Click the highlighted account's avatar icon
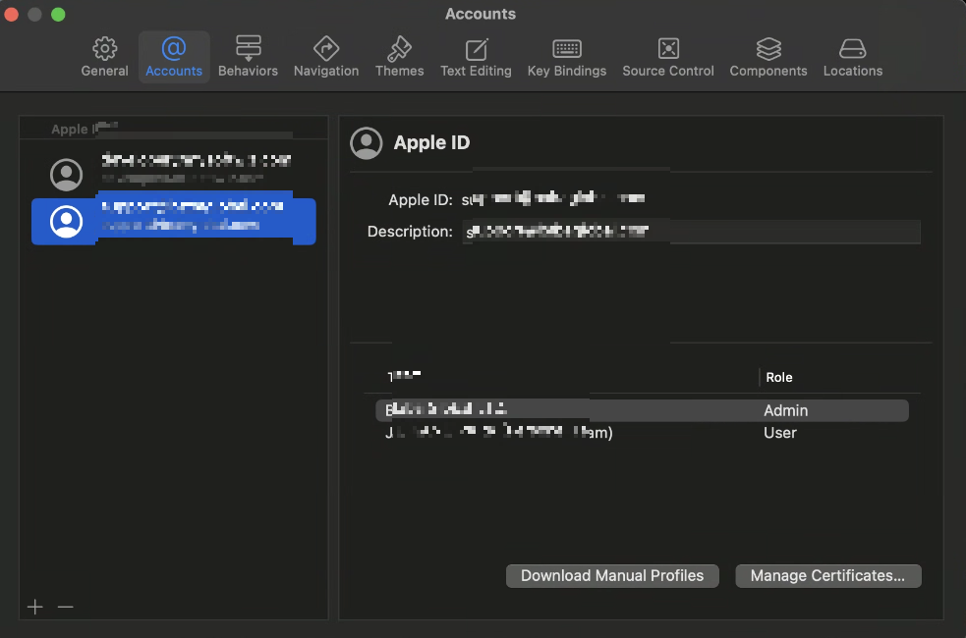The height and width of the screenshot is (638, 966). point(67,222)
